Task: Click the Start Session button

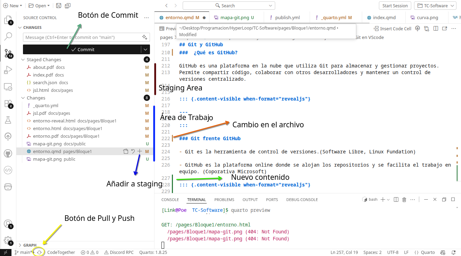Action: pos(395,6)
